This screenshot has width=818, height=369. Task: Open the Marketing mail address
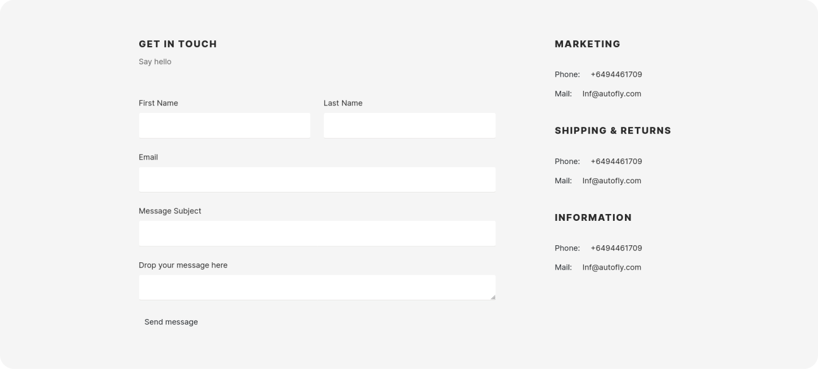tap(612, 94)
